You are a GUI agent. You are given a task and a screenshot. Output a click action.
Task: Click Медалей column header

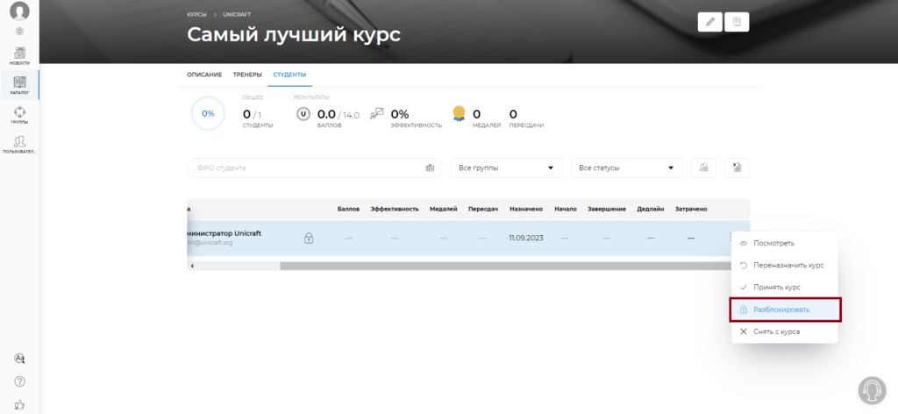tap(443, 209)
